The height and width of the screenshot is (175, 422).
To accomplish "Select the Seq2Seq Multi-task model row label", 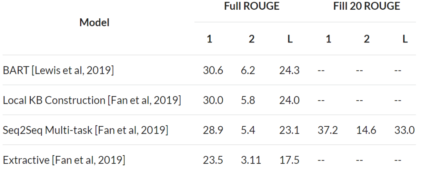I will click(x=86, y=130).
